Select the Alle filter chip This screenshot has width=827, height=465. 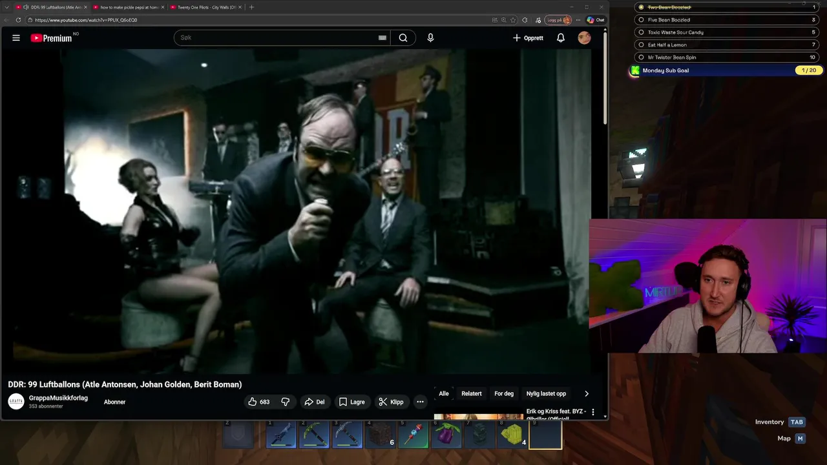(x=444, y=393)
